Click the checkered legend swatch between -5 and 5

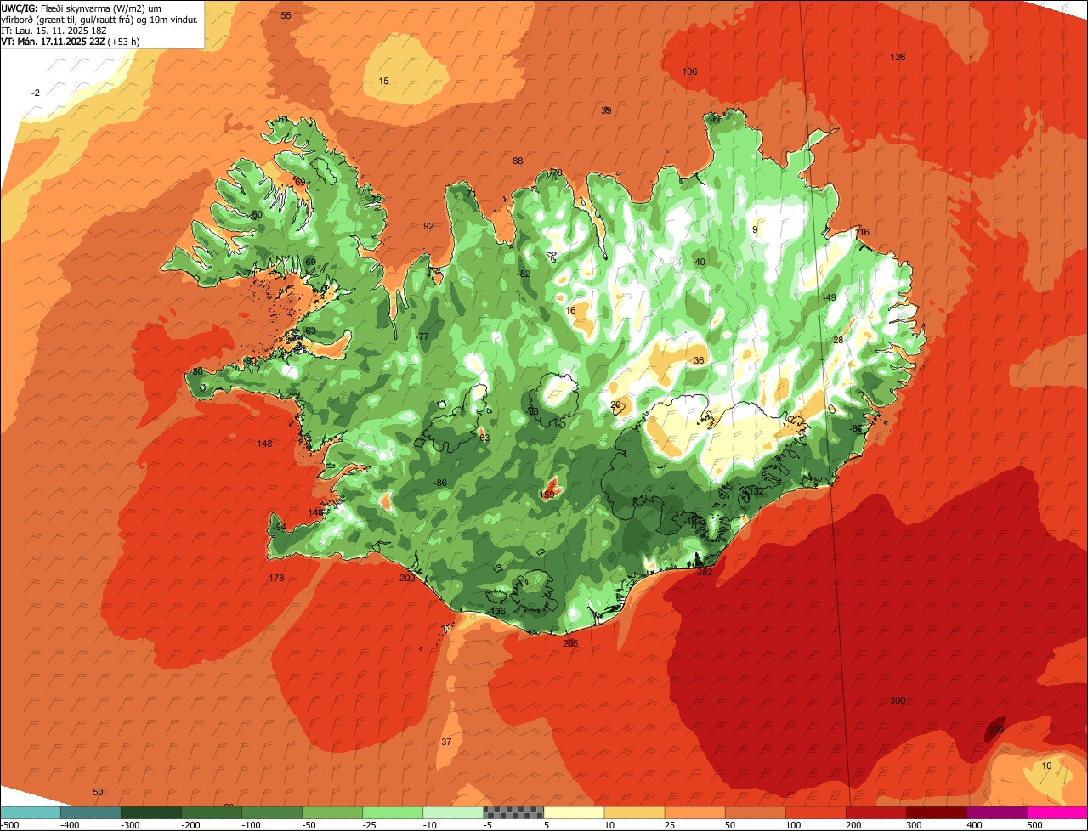coord(513,812)
